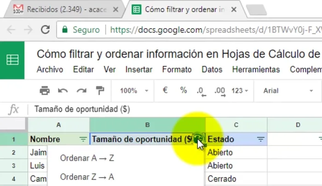
Task: Click the Abierto cell in row 2
Action: pyautogui.click(x=236, y=152)
